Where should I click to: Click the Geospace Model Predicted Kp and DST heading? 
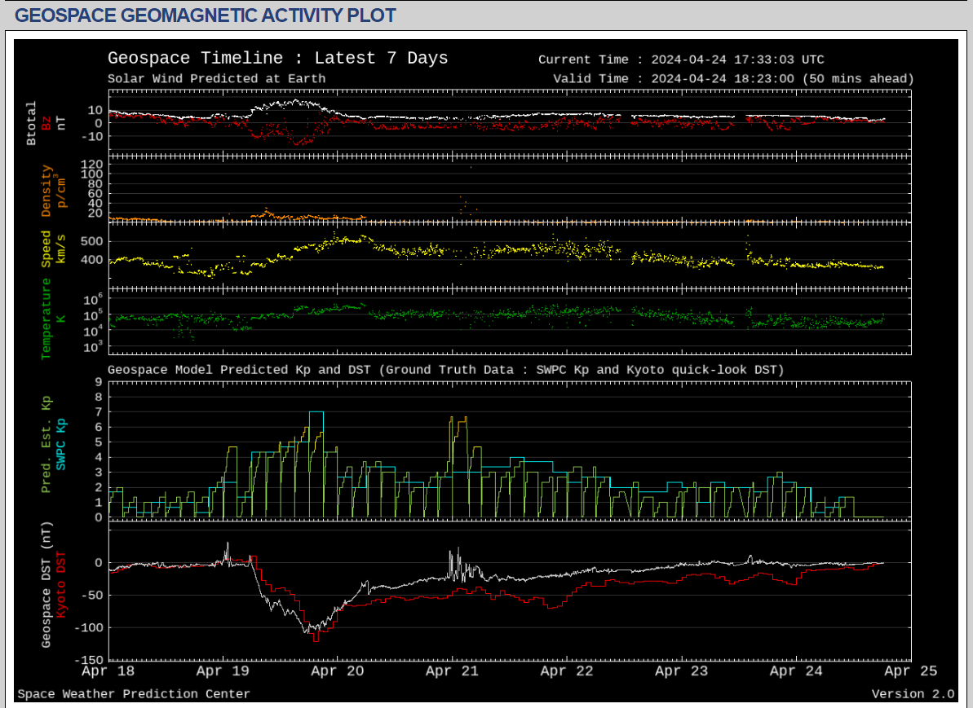coord(445,370)
